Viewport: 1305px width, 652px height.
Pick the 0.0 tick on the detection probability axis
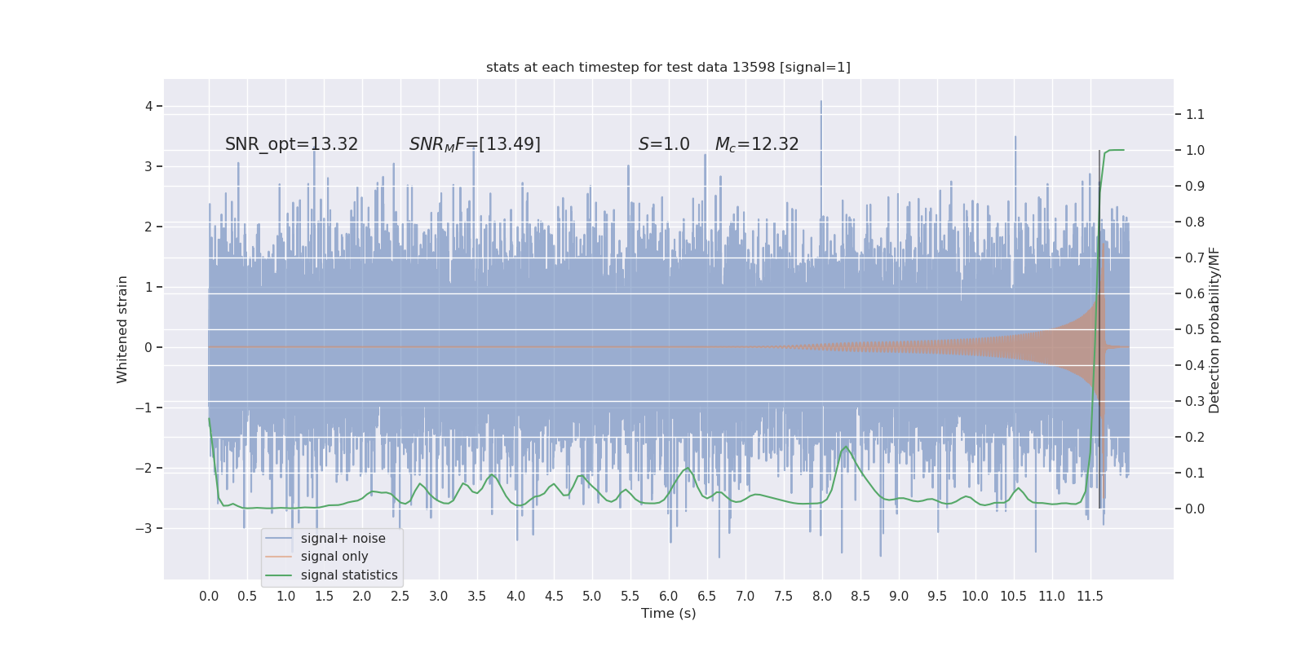click(1195, 509)
